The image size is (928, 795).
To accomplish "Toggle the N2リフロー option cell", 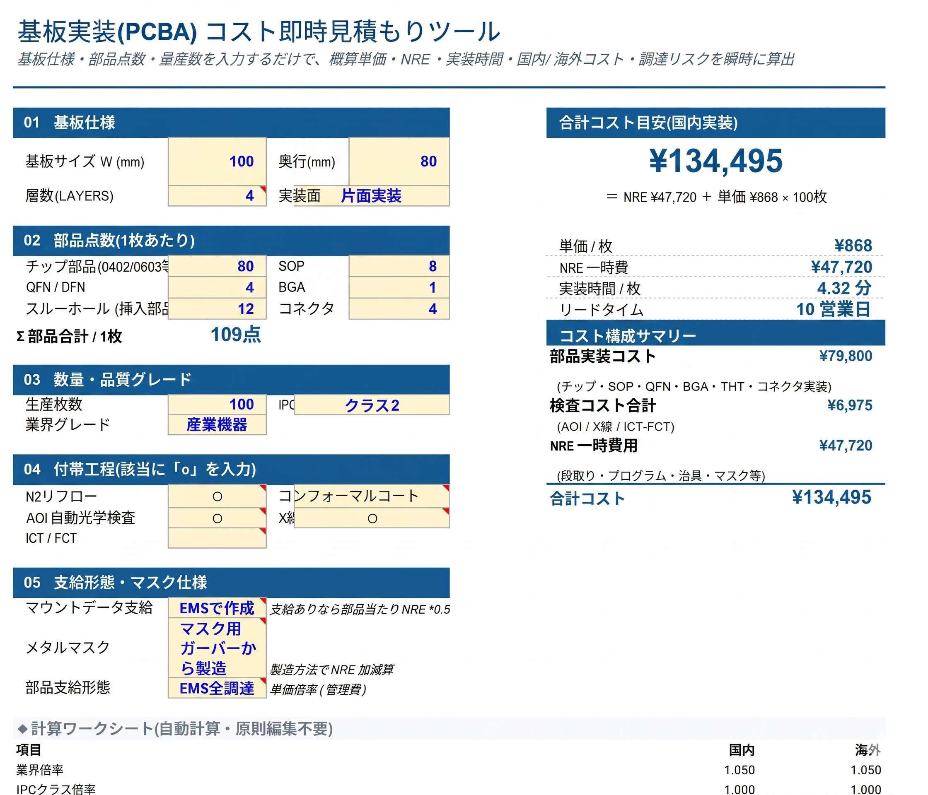I will 217,496.
